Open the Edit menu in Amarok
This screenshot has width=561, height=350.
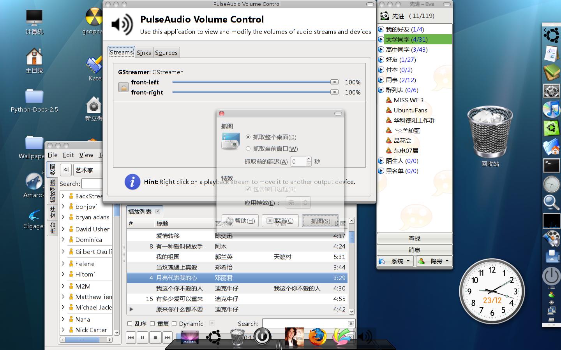pos(69,155)
